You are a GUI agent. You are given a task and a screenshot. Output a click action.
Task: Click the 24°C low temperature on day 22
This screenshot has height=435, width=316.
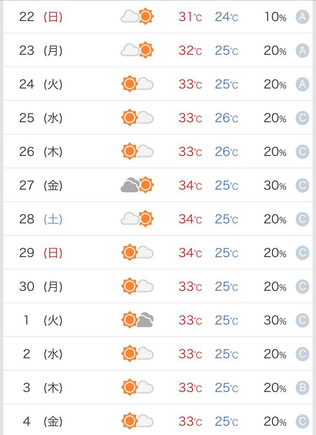(x=227, y=17)
